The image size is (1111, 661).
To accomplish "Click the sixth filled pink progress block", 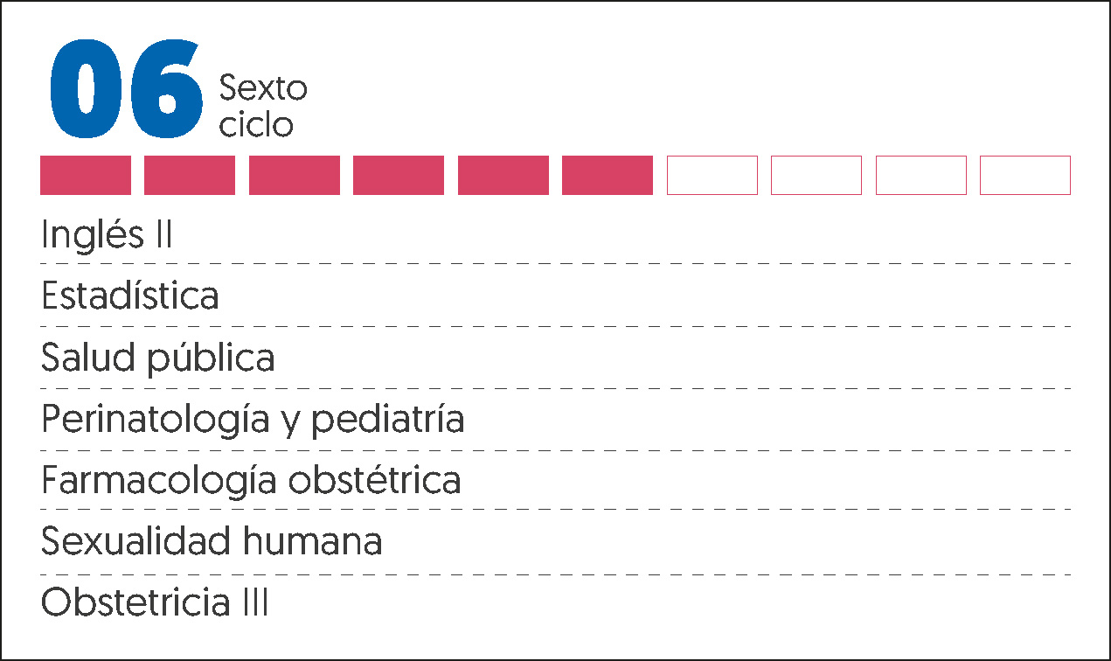I will click(x=608, y=175).
